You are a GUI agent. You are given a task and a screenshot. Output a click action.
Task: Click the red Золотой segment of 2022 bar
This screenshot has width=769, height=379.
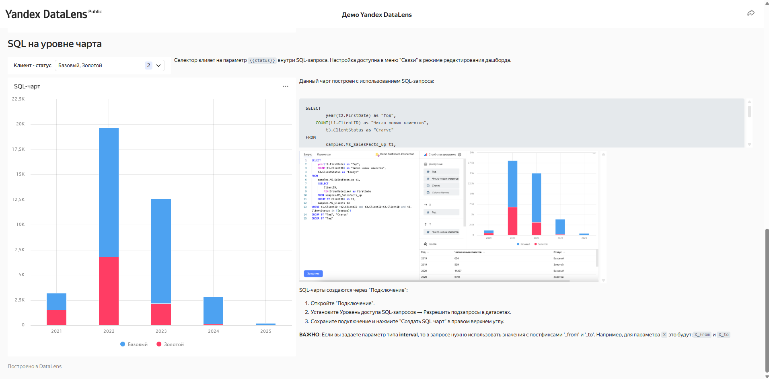click(x=109, y=291)
